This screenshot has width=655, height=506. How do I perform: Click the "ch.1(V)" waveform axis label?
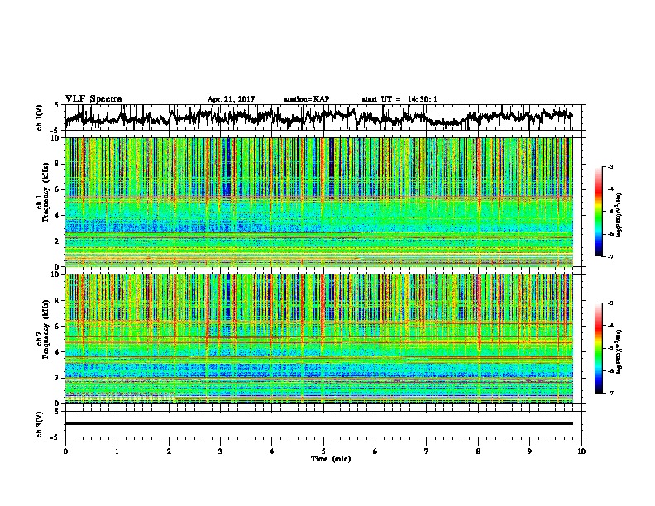pyautogui.click(x=40, y=117)
